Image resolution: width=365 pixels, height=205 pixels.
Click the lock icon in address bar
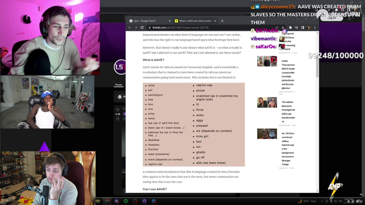tap(149, 27)
